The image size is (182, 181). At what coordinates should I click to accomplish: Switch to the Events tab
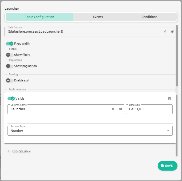point(98,17)
